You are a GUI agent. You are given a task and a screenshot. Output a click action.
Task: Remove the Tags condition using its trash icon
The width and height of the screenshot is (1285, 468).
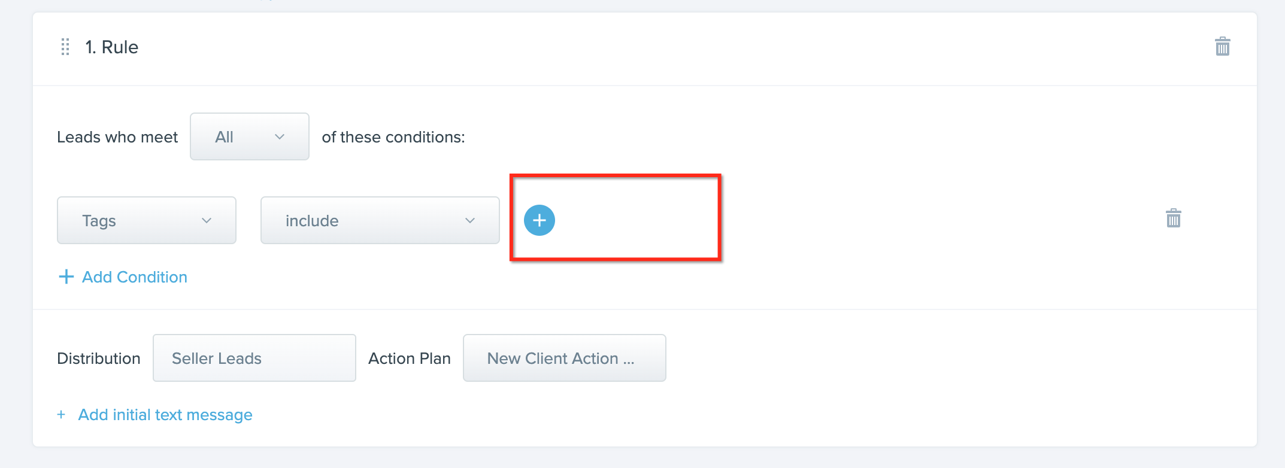(1173, 218)
